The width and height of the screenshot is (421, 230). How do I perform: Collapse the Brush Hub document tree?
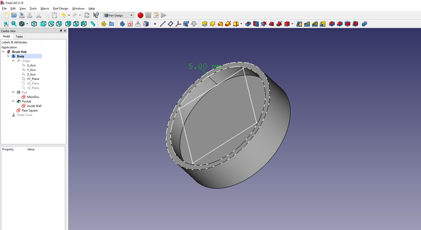[x=3, y=52]
